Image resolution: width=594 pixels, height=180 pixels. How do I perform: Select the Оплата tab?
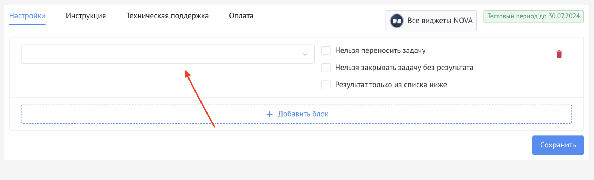point(241,16)
